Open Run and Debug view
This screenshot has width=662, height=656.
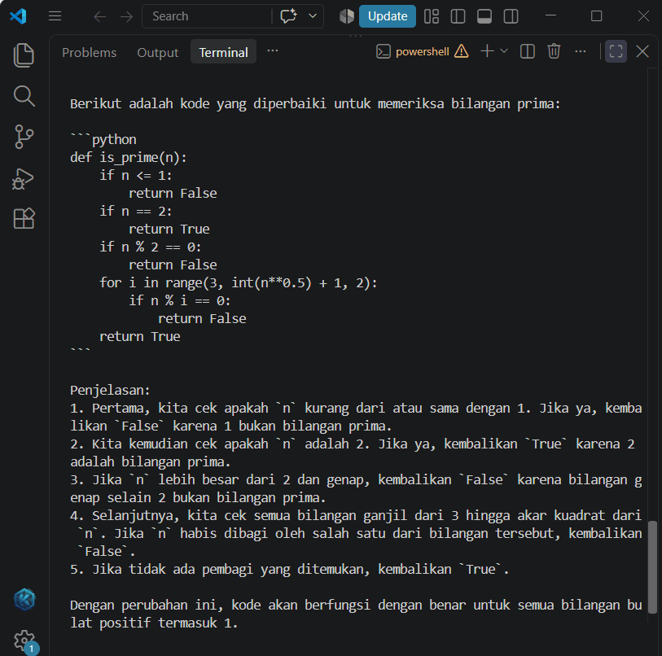23,178
